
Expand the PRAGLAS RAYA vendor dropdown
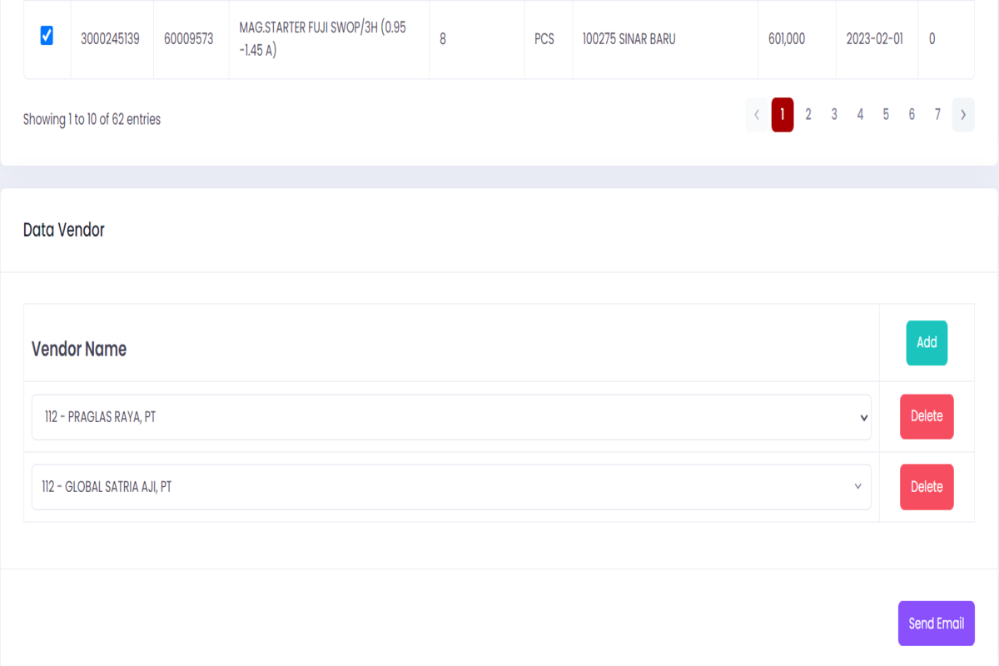(x=450, y=417)
